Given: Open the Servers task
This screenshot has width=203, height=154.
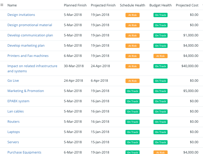Looking at the screenshot, I should (x=13, y=142).
